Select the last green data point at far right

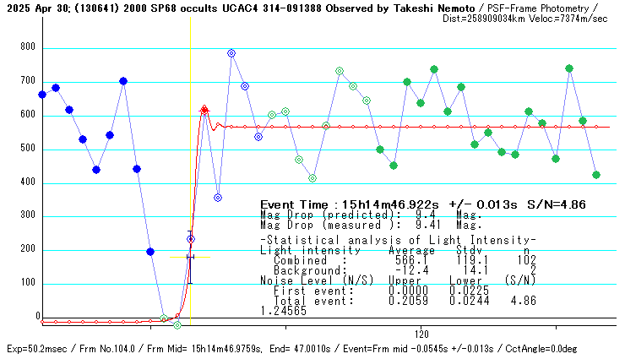click(x=596, y=175)
